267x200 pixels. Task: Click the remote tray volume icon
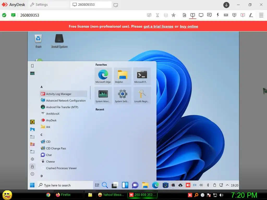[201, 185]
